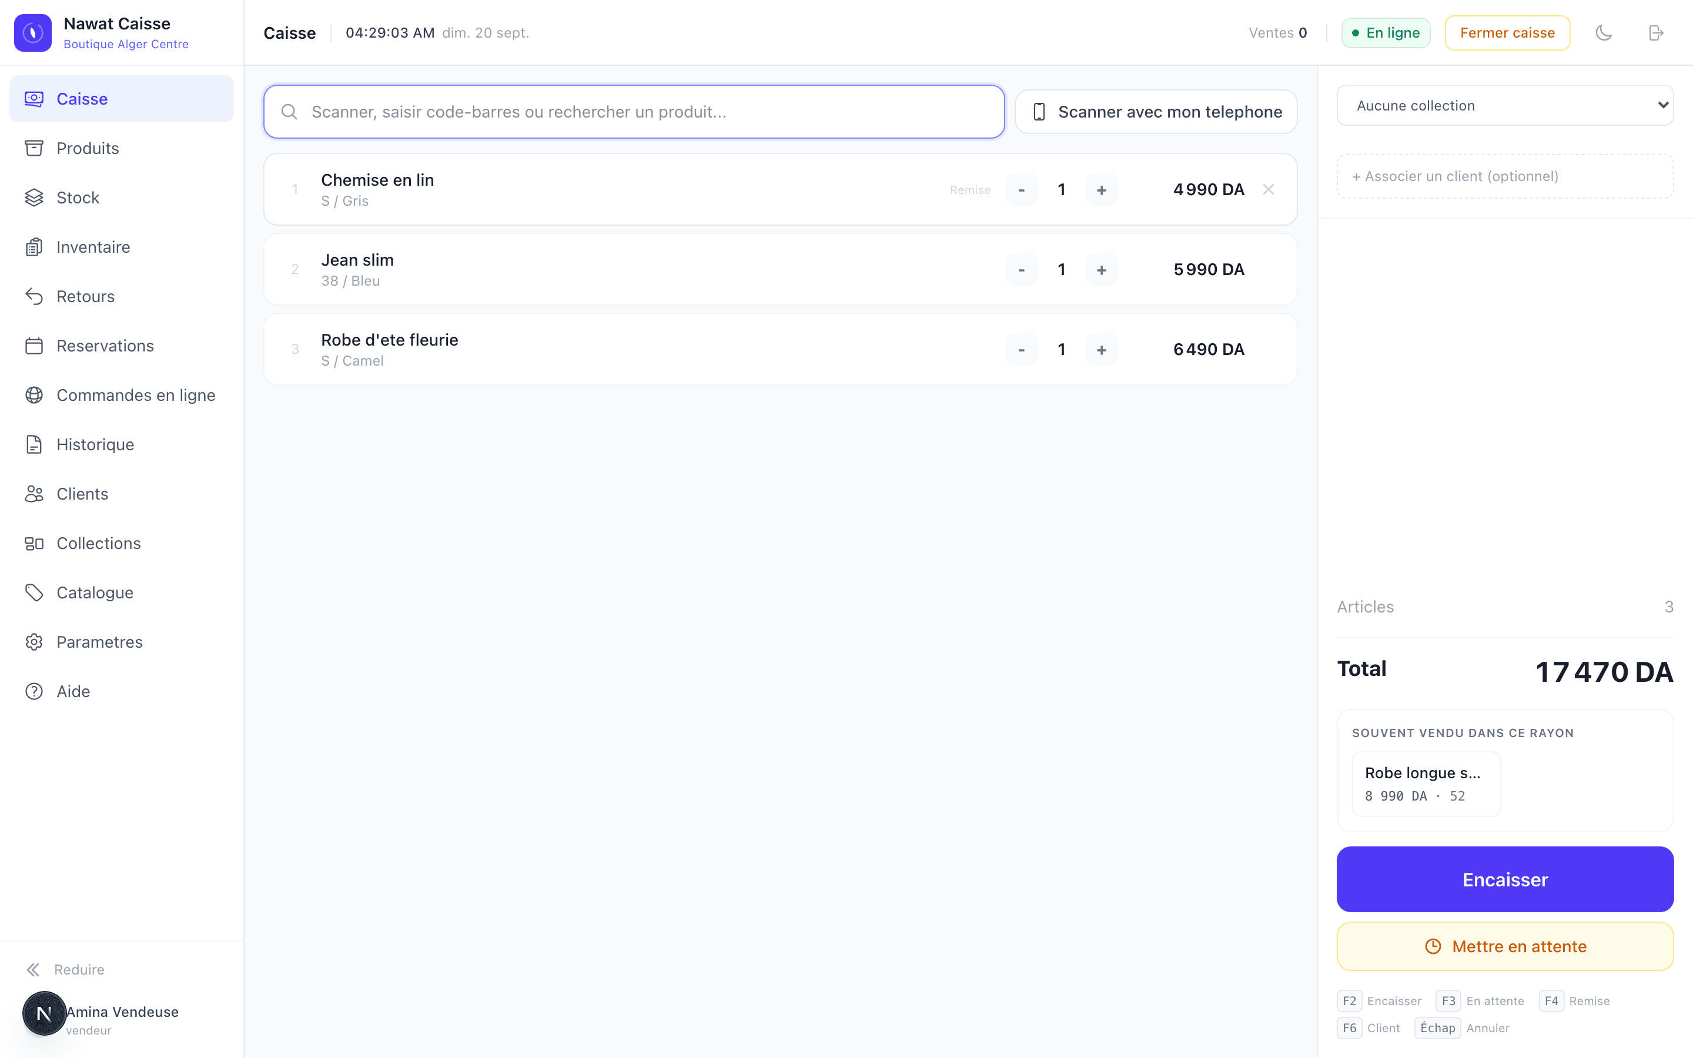Open Catalogue in sidebar

click(122, 592)
